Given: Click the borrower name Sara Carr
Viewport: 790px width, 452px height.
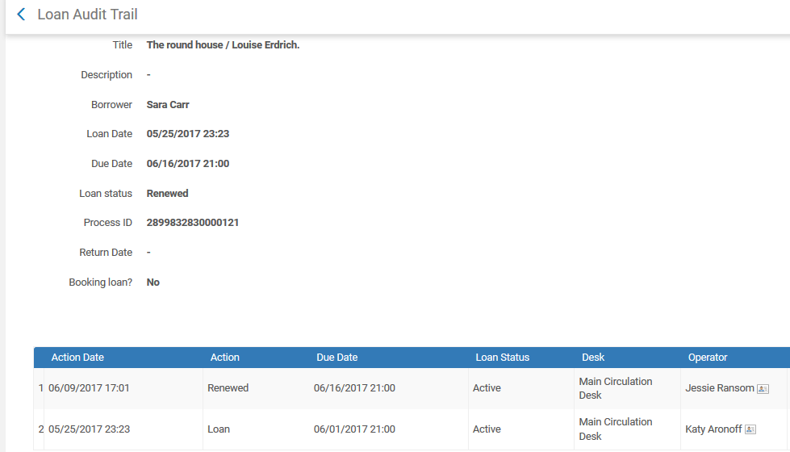Looking at the screenshot, I should point(168,105).
